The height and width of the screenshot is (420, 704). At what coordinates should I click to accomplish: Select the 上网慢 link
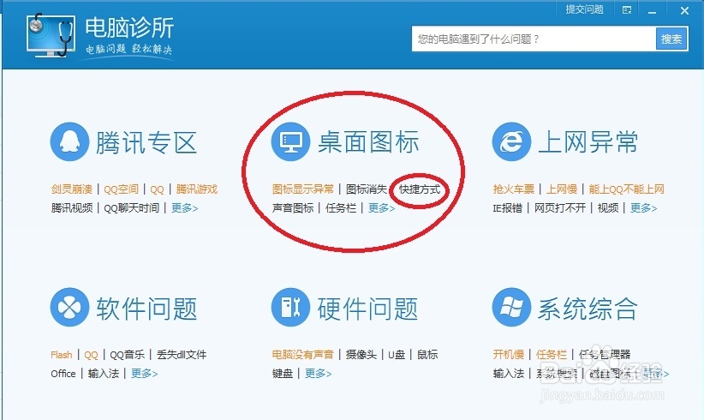point(562,189)
